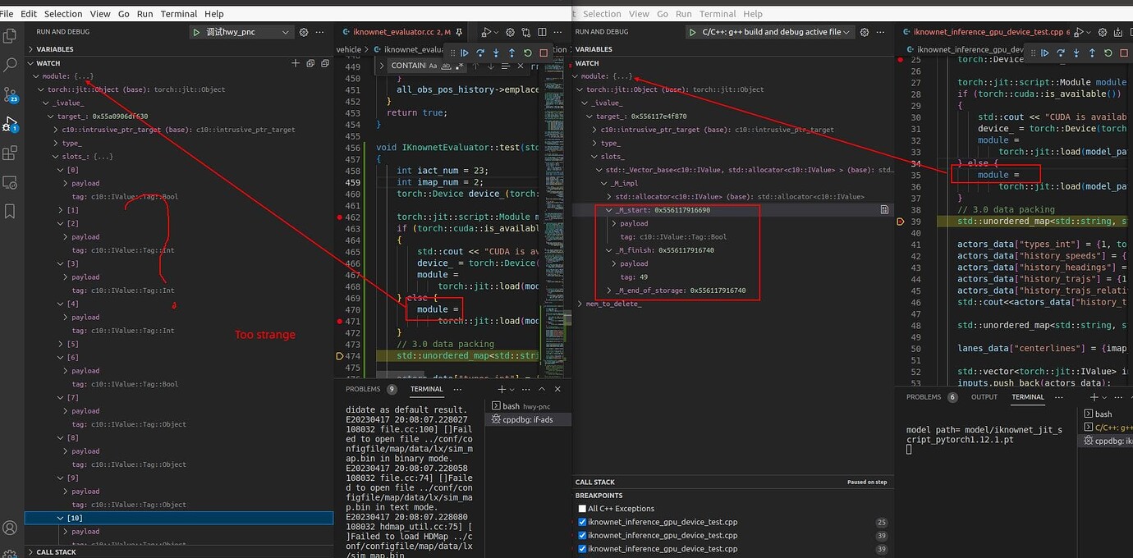Click Step Into in the left debug toolbar
This screenshot has width=1133, height=558.
click(x=496, y=53)
